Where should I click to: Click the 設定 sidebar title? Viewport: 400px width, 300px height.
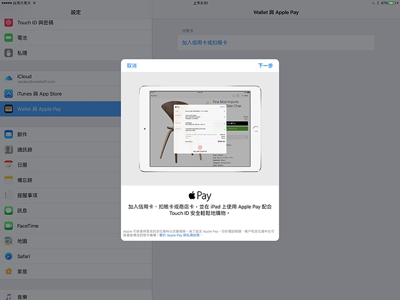point(76,12)
